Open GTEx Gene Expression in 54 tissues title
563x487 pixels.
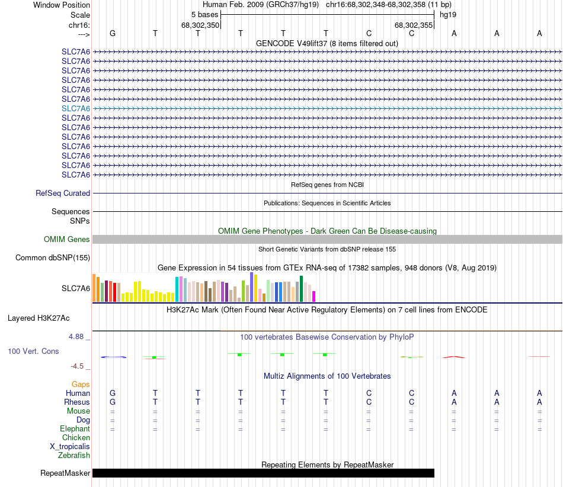(327, 268)
